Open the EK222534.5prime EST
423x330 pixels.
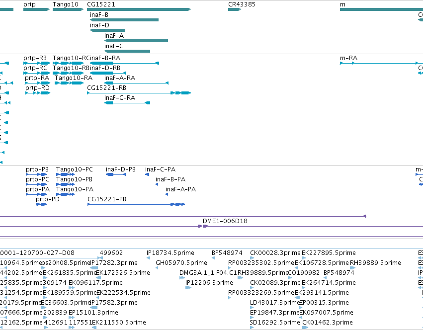tap(123, 293)
